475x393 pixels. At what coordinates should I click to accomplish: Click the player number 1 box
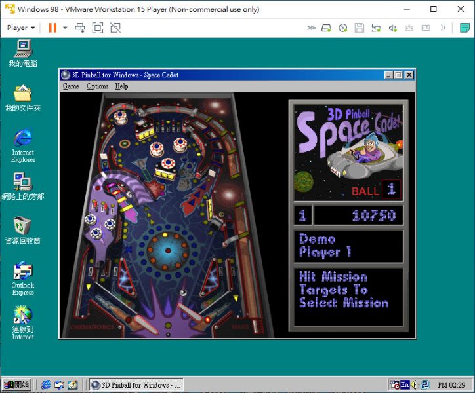click(x=303, y=215)
